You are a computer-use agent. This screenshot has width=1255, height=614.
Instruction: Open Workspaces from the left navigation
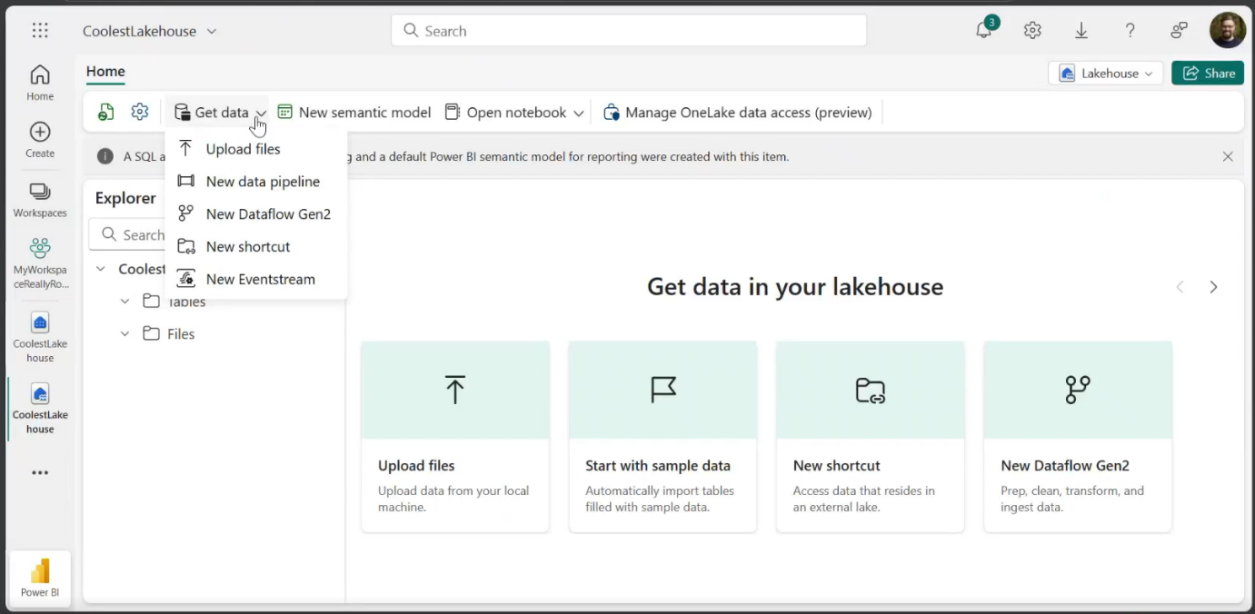[x=39, y=198]
